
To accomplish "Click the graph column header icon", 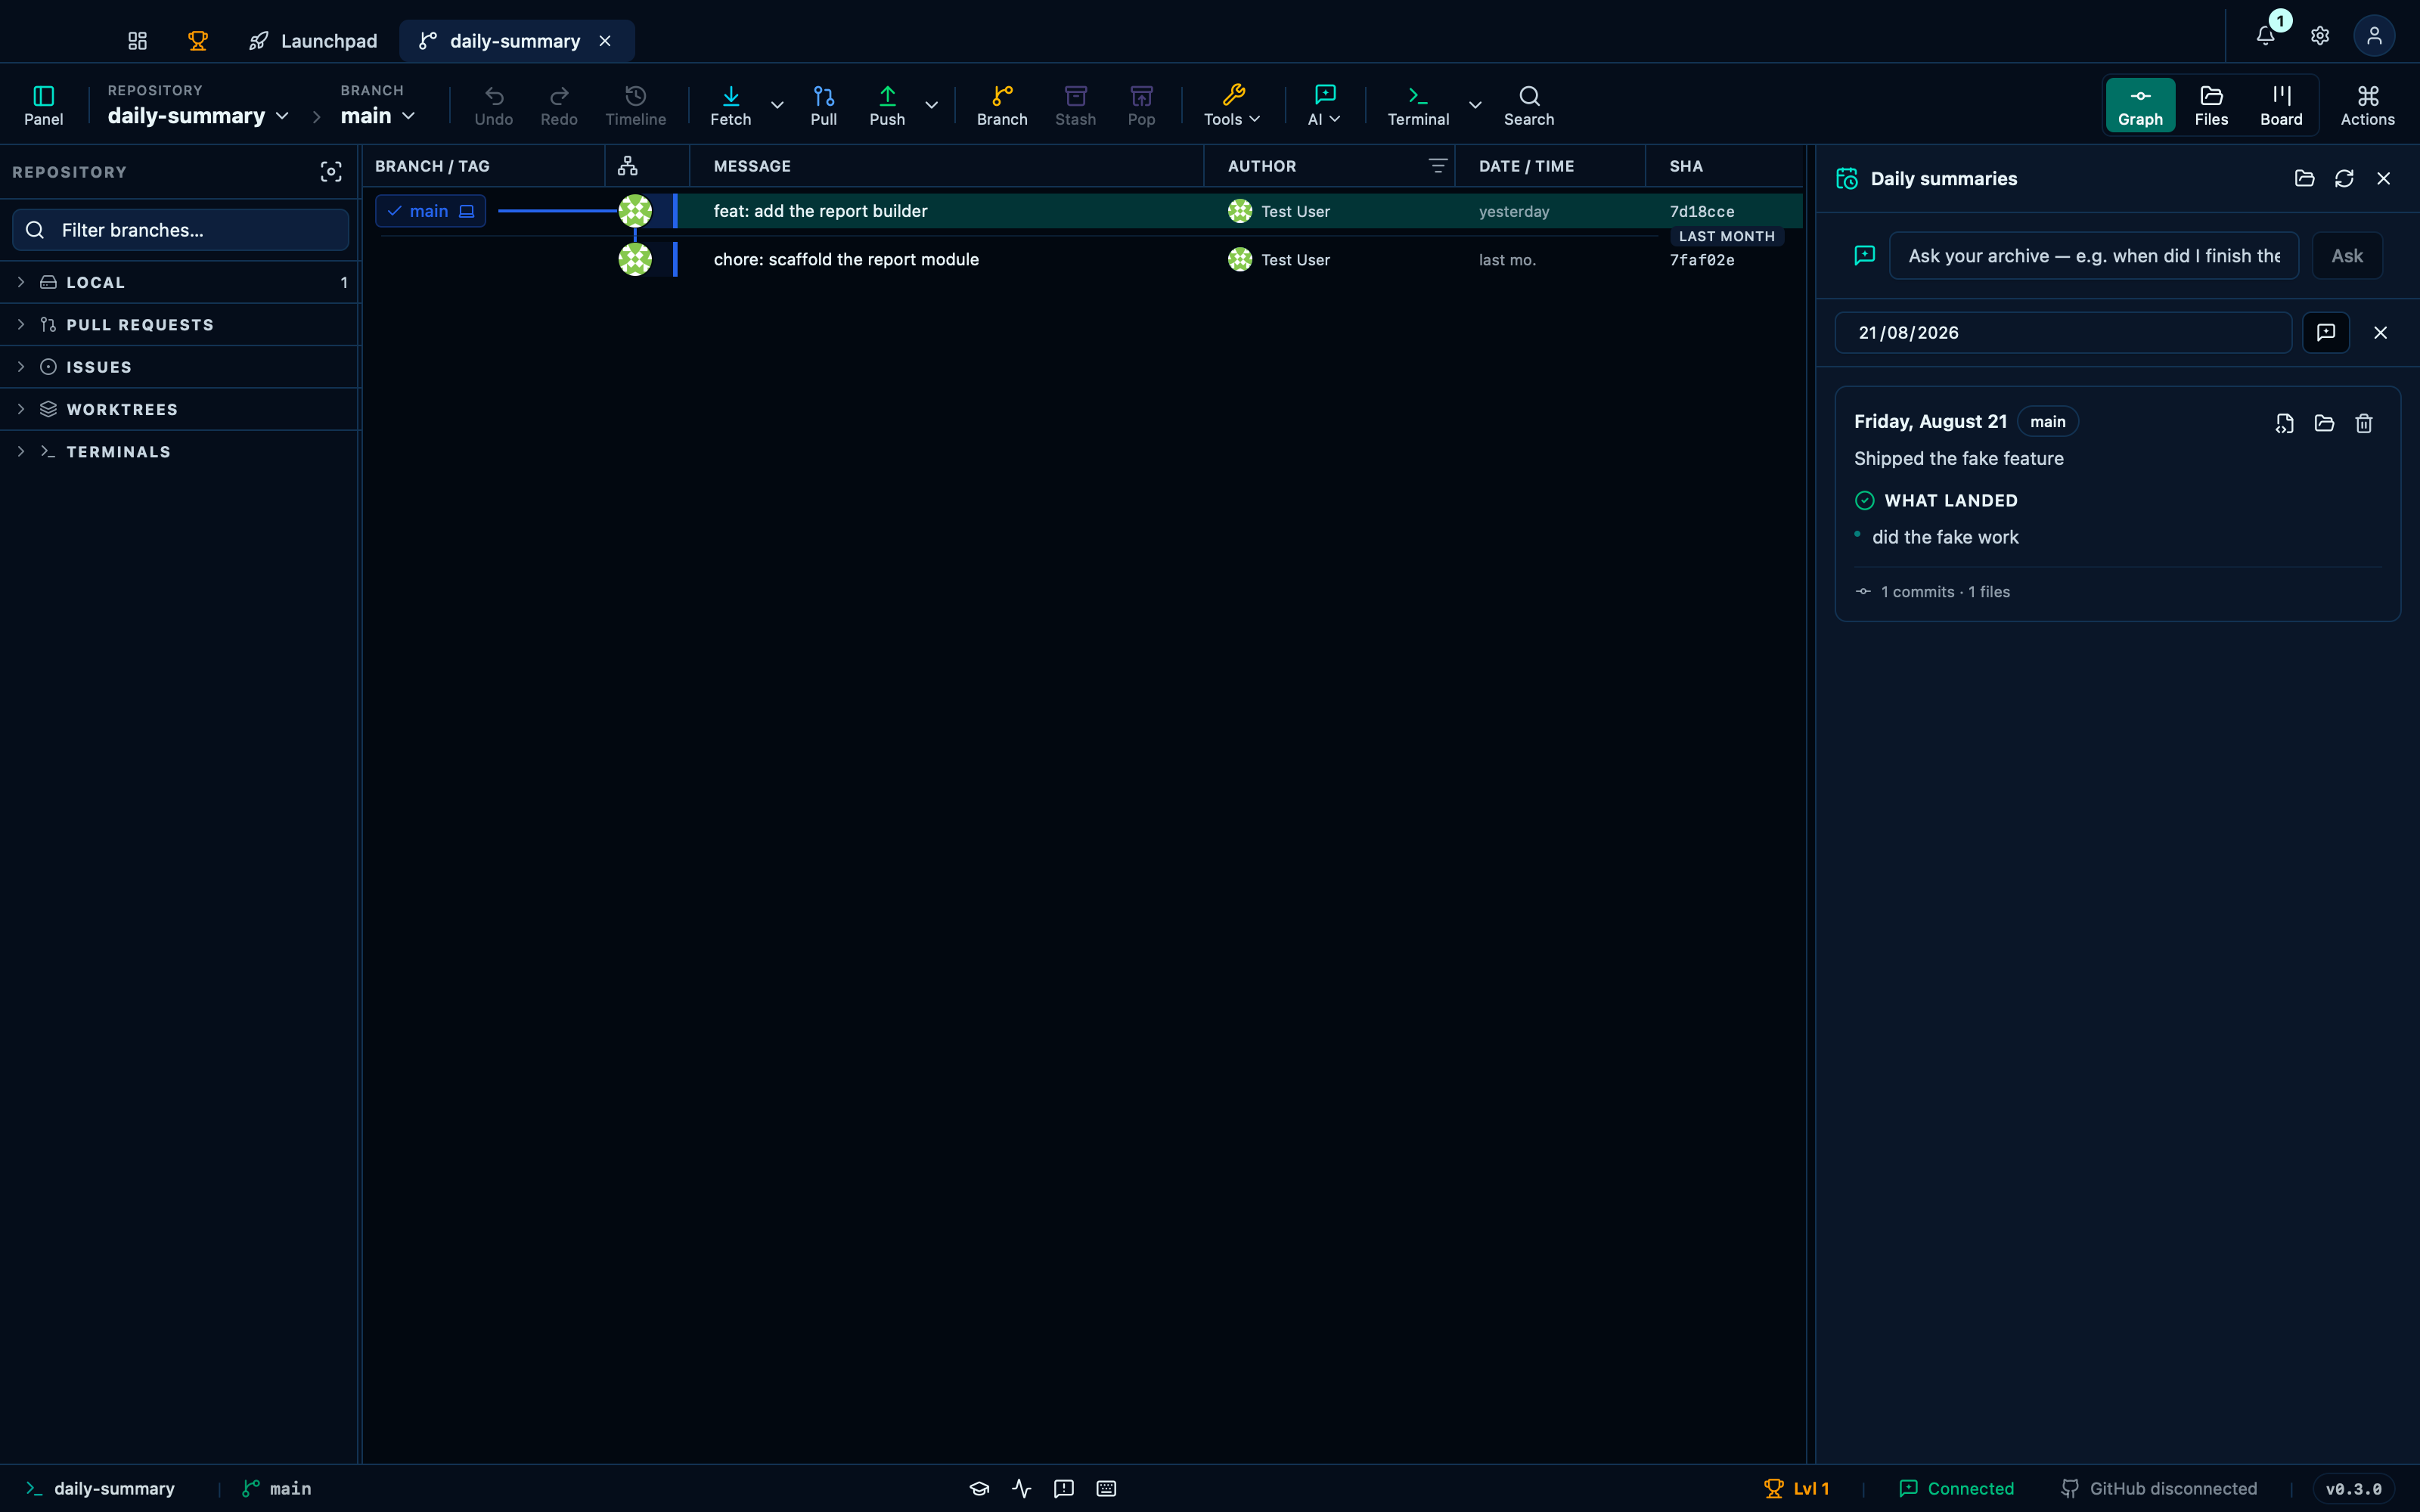I will pyautogui.click(x=628, y=166).
